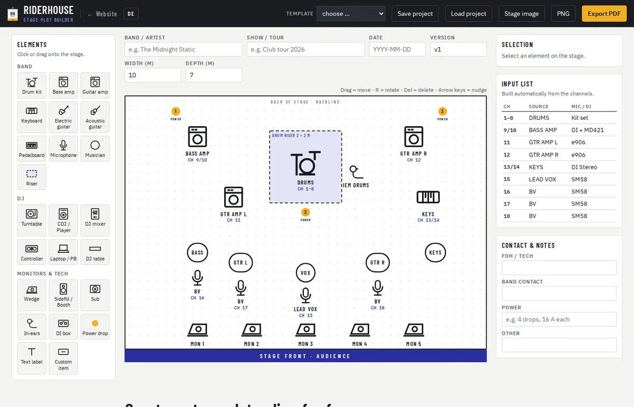The height and width of the screenshot is (407, 634).
Task: Add an Electric guitar element
Action: coord(63,117)
